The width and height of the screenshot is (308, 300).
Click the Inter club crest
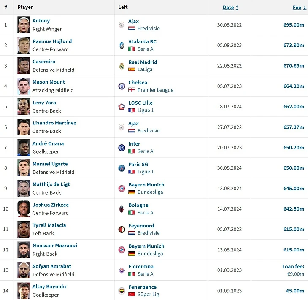(122, 148)
